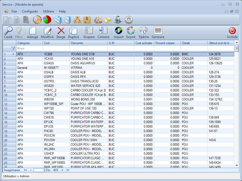
Task: Click the Import toolbar icon
Action: coord(118,32)
